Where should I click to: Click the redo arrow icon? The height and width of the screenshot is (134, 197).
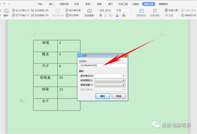pos(4,4)
